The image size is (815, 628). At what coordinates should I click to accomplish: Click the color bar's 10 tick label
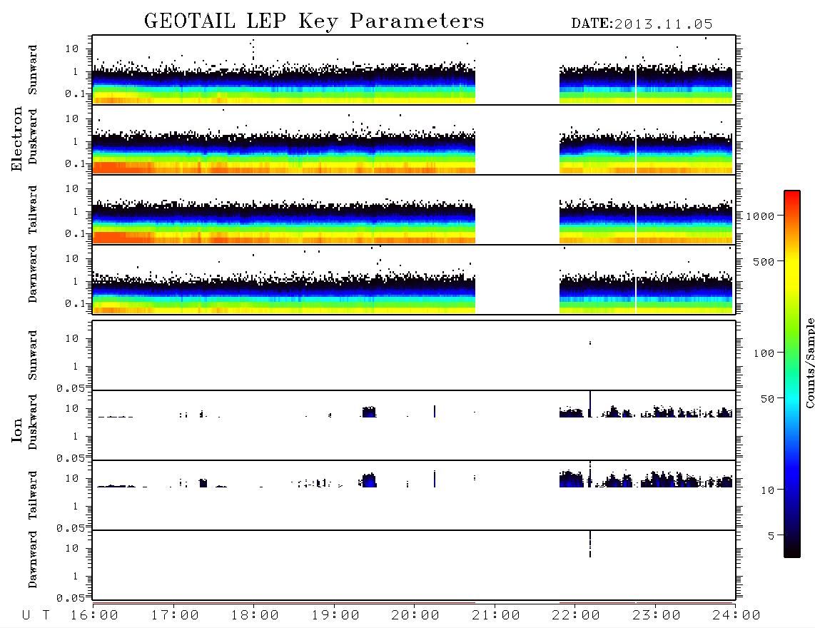(767, 490)
